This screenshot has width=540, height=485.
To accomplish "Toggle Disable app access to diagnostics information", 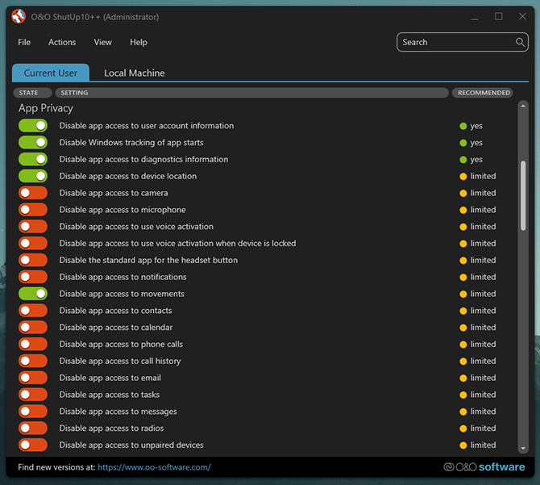I will click(x=33, y=159).
